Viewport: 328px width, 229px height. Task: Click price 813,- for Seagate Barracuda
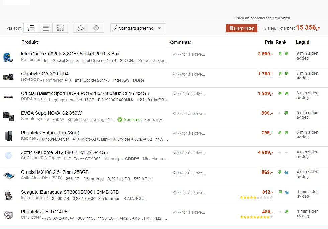coord(268,192)
